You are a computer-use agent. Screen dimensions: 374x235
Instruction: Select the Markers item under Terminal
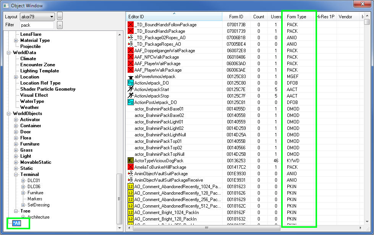coord(35,199)
